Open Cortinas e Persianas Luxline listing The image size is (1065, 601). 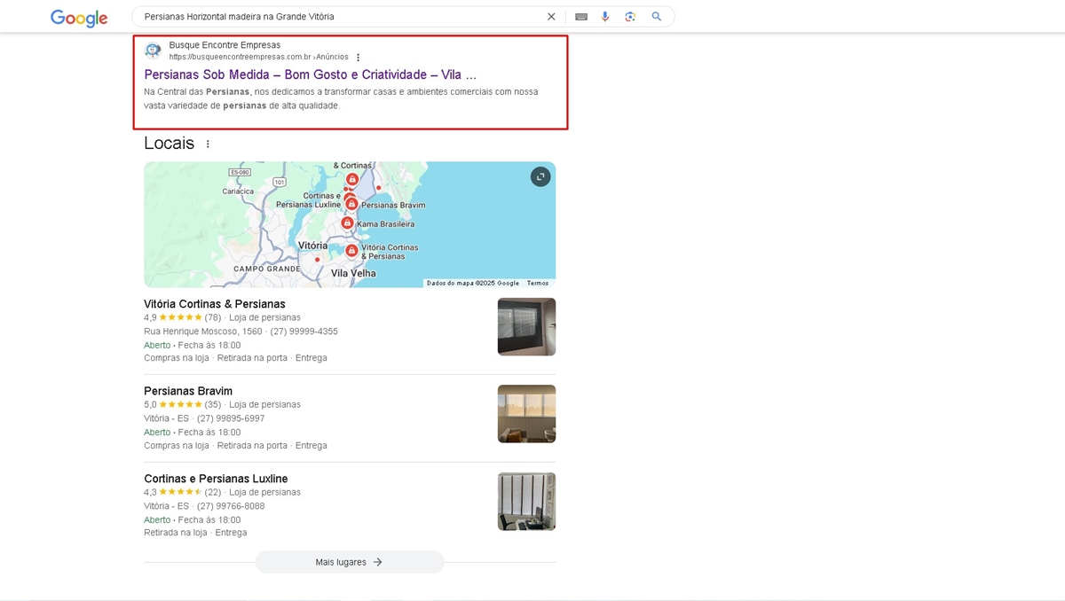(216, 479)
